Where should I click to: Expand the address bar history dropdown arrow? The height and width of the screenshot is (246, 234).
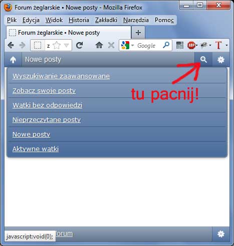pos(67,45)
